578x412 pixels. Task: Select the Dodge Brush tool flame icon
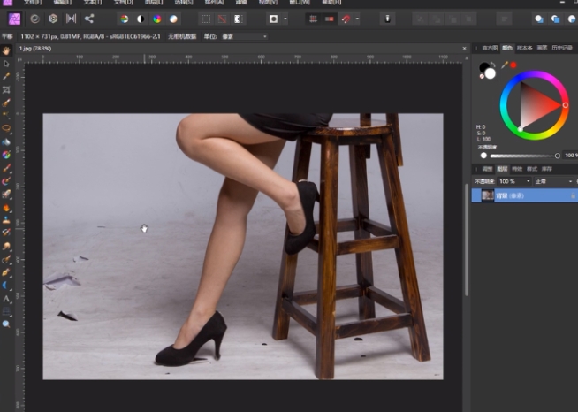click(x=6, y=208)
